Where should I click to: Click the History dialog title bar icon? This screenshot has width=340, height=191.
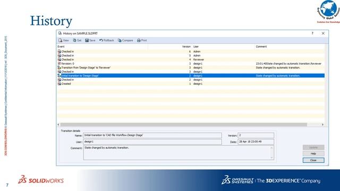click(60, 33)
